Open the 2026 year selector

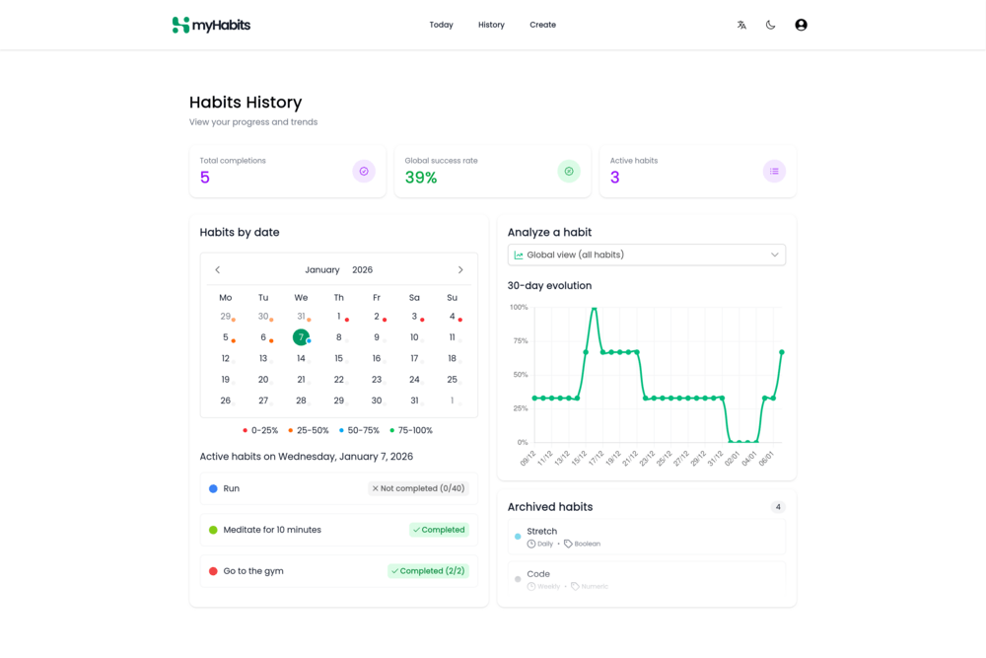pos(362,269)
